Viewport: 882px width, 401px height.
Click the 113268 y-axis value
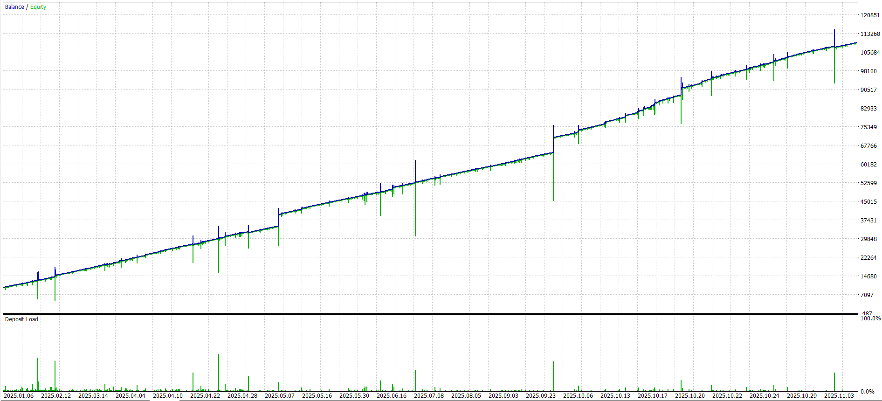pyautogui.click(x=870, y=34)
